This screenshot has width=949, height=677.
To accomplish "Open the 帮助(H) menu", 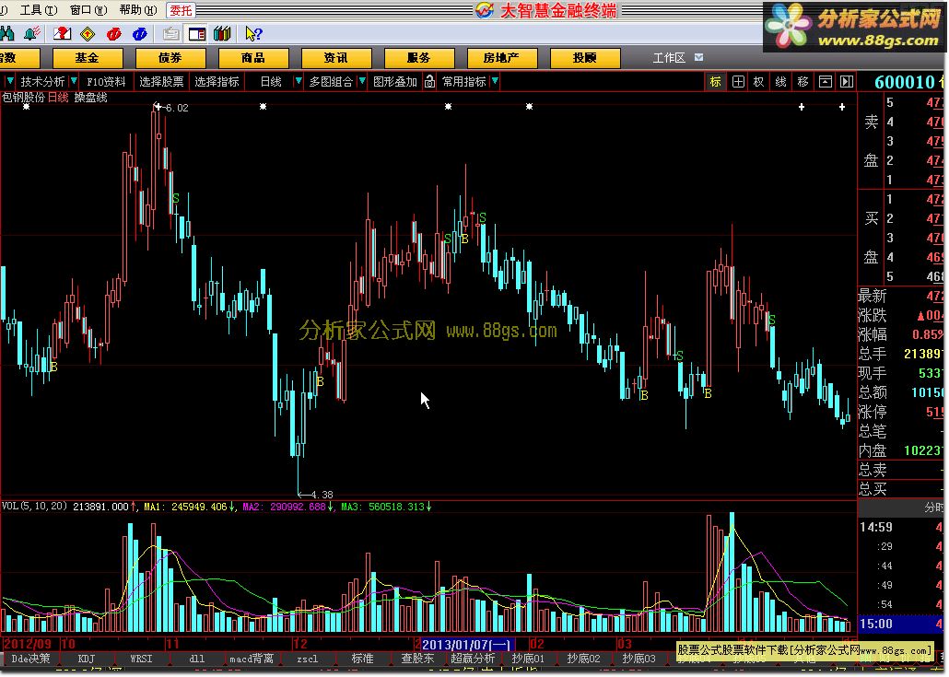I will [x=138, y=10].
